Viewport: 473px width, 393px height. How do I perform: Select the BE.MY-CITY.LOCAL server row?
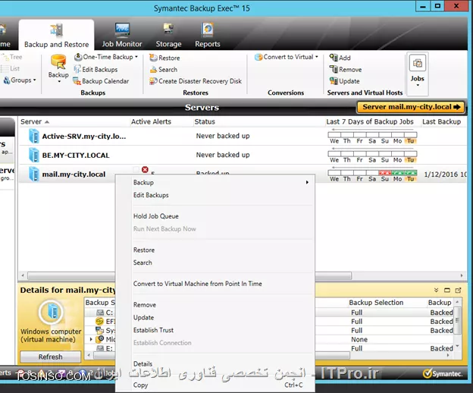click(243, 155)
